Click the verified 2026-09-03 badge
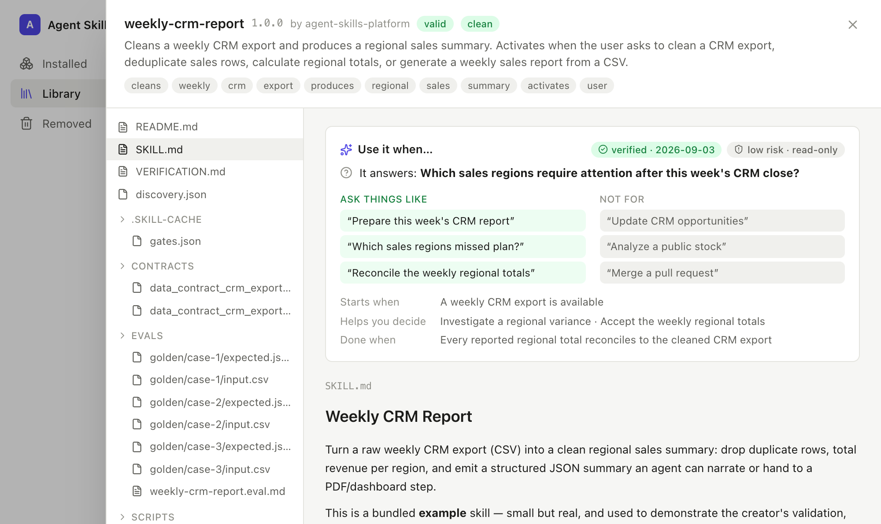The image size is (881, 524). (x=656, y=150)
